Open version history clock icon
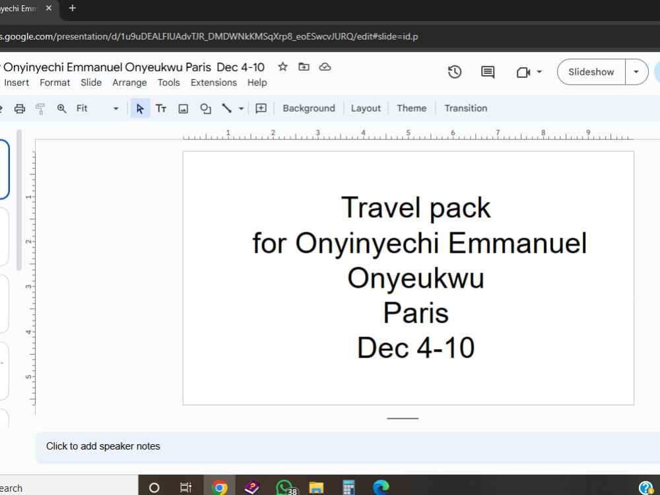Screen dimensions: 660x495 click(x=455, y=72)
